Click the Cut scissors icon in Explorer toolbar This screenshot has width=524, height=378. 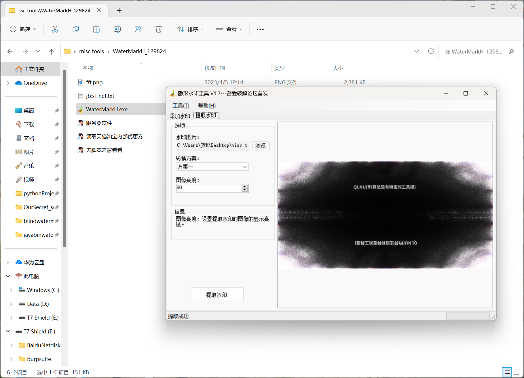click(x=55, y=29)
